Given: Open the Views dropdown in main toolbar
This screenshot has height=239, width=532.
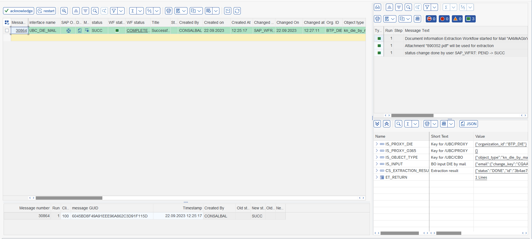Looking at the screenshot, I should (x=181, y=11).
